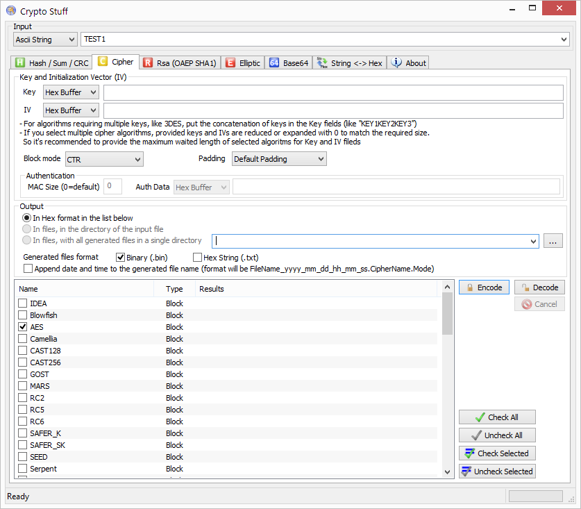
Task: Click the browse ... directory button
Action: [x=553, y=241]
